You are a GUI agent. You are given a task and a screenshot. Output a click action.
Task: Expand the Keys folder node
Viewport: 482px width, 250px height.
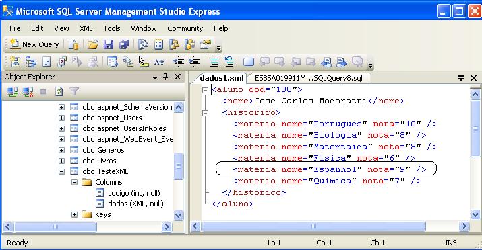pyautogui.click(x=74, y=214)
